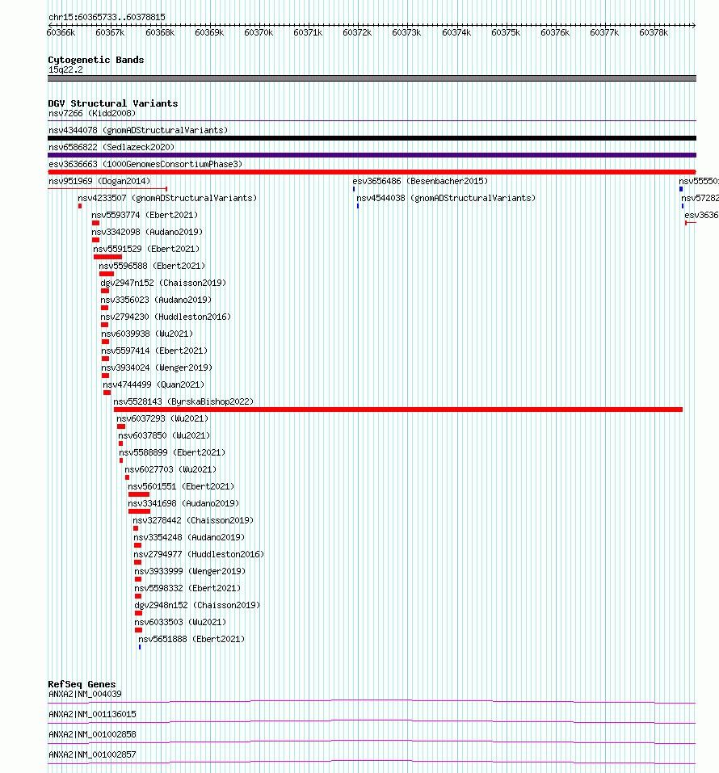Click the DGV Structural Variants track heading
Screen dimensions: 719x773
pos(113,103)
